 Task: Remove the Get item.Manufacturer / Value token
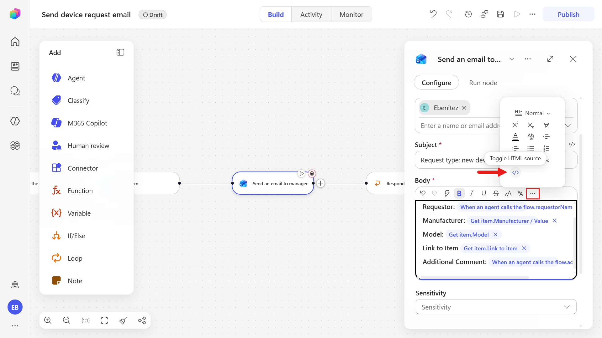(x=555, y=221)
